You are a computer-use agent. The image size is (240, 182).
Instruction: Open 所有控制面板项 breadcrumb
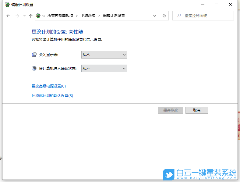click(x=60, y=16)
